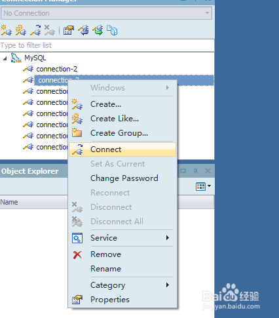The image size is (279, 318).
Task: Click the Disconnect icon in the toolbar
Action: (x=50, y=30)
